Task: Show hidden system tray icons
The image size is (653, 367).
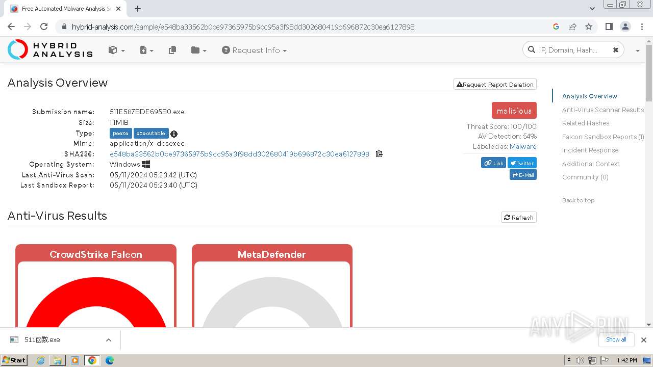Action: 569,360
